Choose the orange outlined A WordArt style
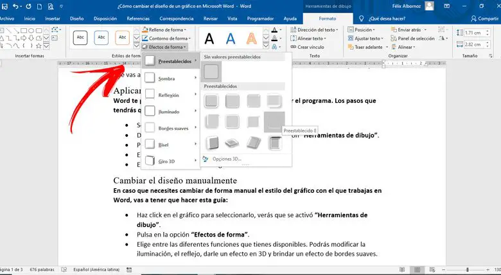501x275 pixels. point(251,39)
